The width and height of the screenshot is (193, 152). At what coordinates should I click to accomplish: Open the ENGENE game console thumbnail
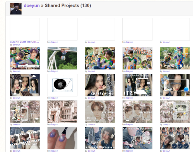[x=175, y=111]
